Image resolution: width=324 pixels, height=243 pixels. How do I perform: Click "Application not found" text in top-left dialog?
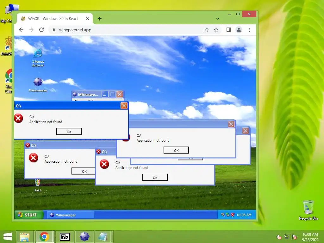46,122
